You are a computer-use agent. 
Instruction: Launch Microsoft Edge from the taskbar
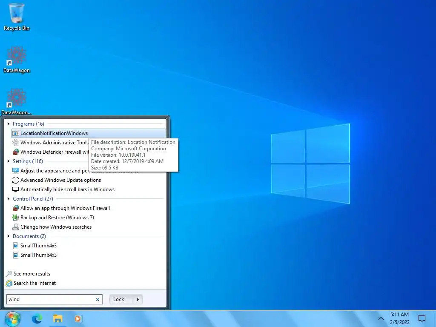tap(37, 318)
